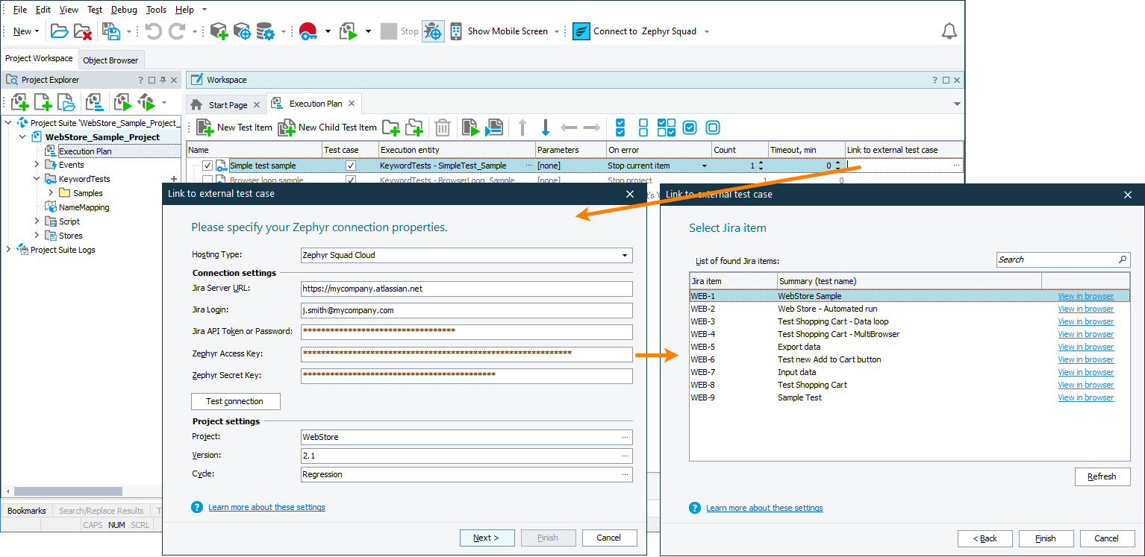Click the Jira Server URL input field
Screen dimensions: 1145x557
click(467, 289)
